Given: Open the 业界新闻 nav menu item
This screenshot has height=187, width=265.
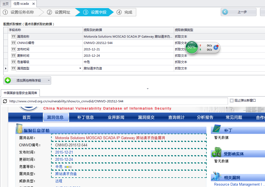Looking at the screenshot, I should coord(116,117).
